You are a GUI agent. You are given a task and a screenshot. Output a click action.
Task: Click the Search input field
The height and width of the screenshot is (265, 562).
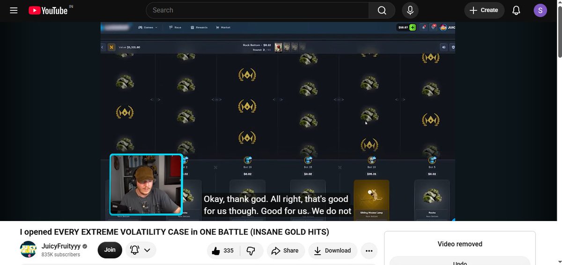pyautogui.click(x=258, y=10)
